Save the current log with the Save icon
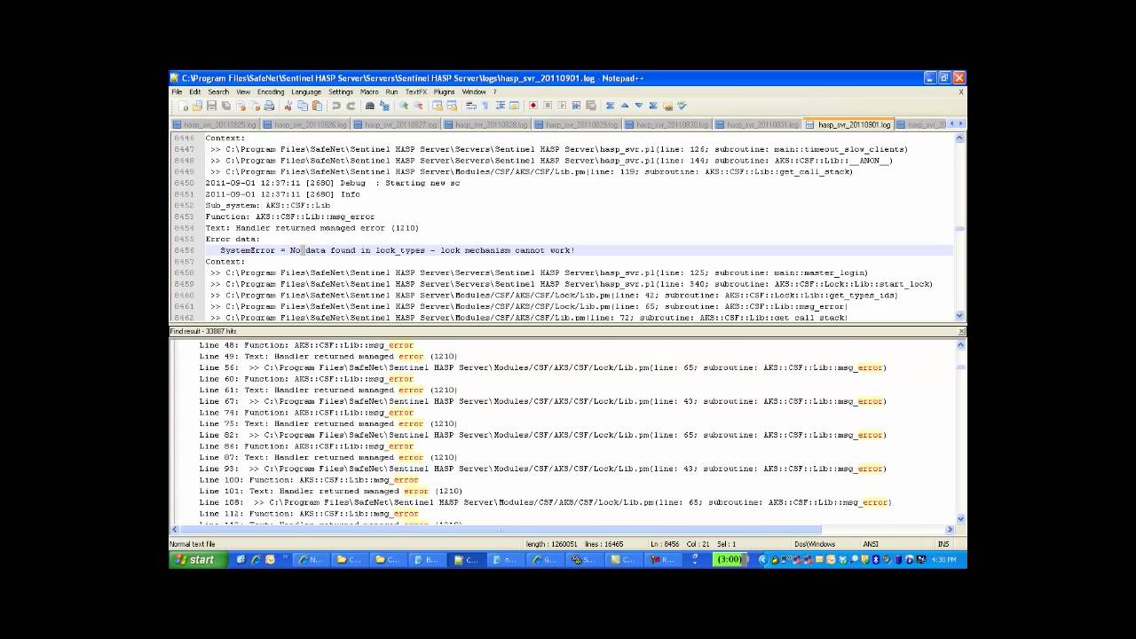Screen dimensions: 1136x639 211,106
